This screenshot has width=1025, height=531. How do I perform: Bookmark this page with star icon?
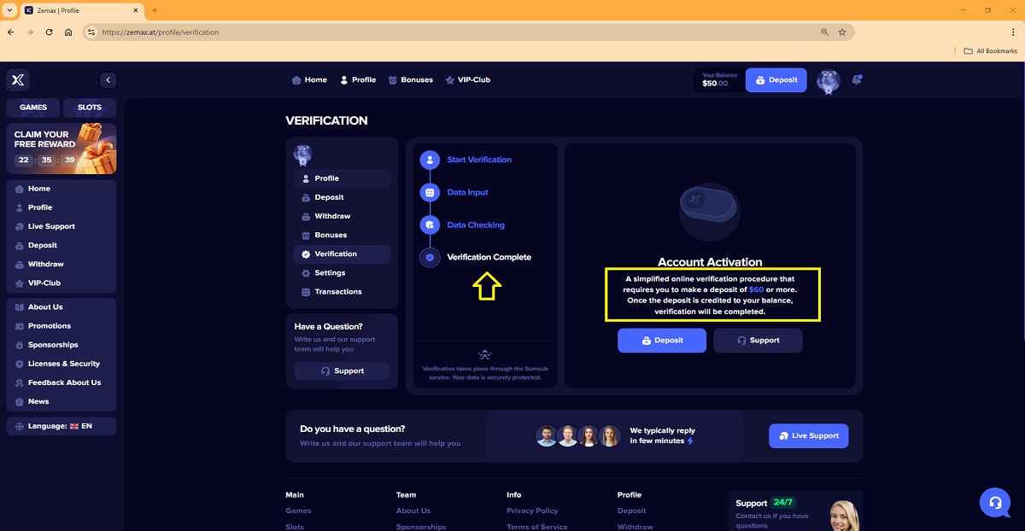842,32
